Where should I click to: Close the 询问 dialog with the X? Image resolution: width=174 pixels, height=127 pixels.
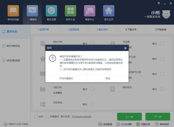point(125,48)
